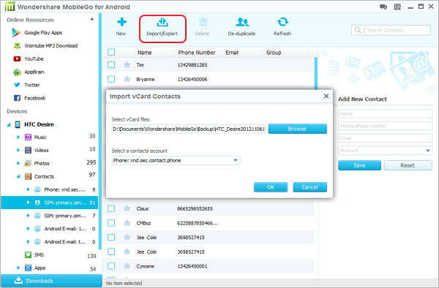
Task: Click the Name field in Add New Contact
Action: (386, 114)
